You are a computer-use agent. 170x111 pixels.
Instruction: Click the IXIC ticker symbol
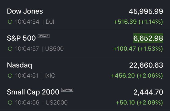click(x=50, y=76)
